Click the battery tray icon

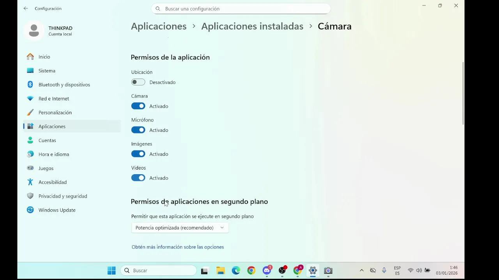tap(428, 271)
